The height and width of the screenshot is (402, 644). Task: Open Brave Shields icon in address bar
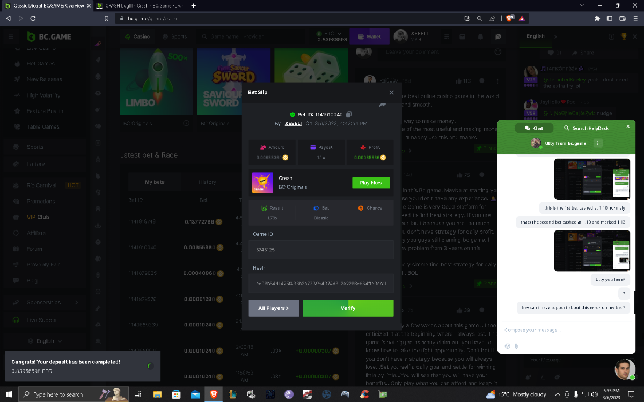(509, 18)
